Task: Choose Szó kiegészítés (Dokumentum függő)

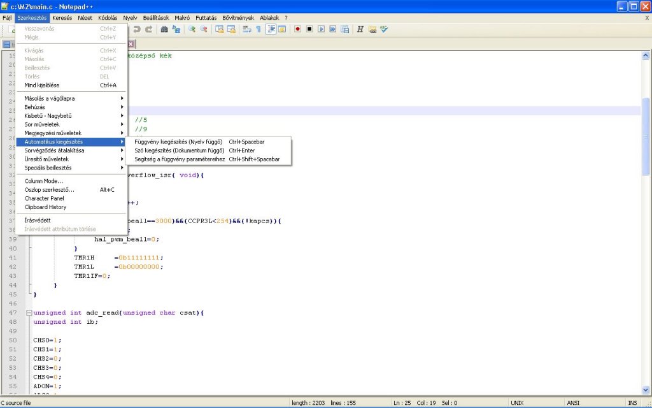Action: [x=179, y=150]
